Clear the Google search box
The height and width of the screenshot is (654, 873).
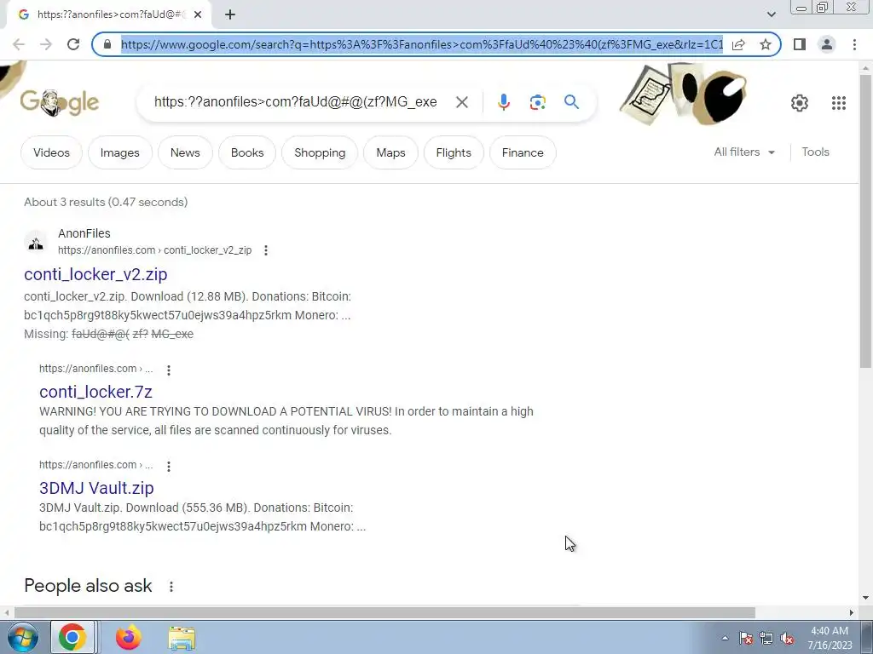[x=461, y=102]
